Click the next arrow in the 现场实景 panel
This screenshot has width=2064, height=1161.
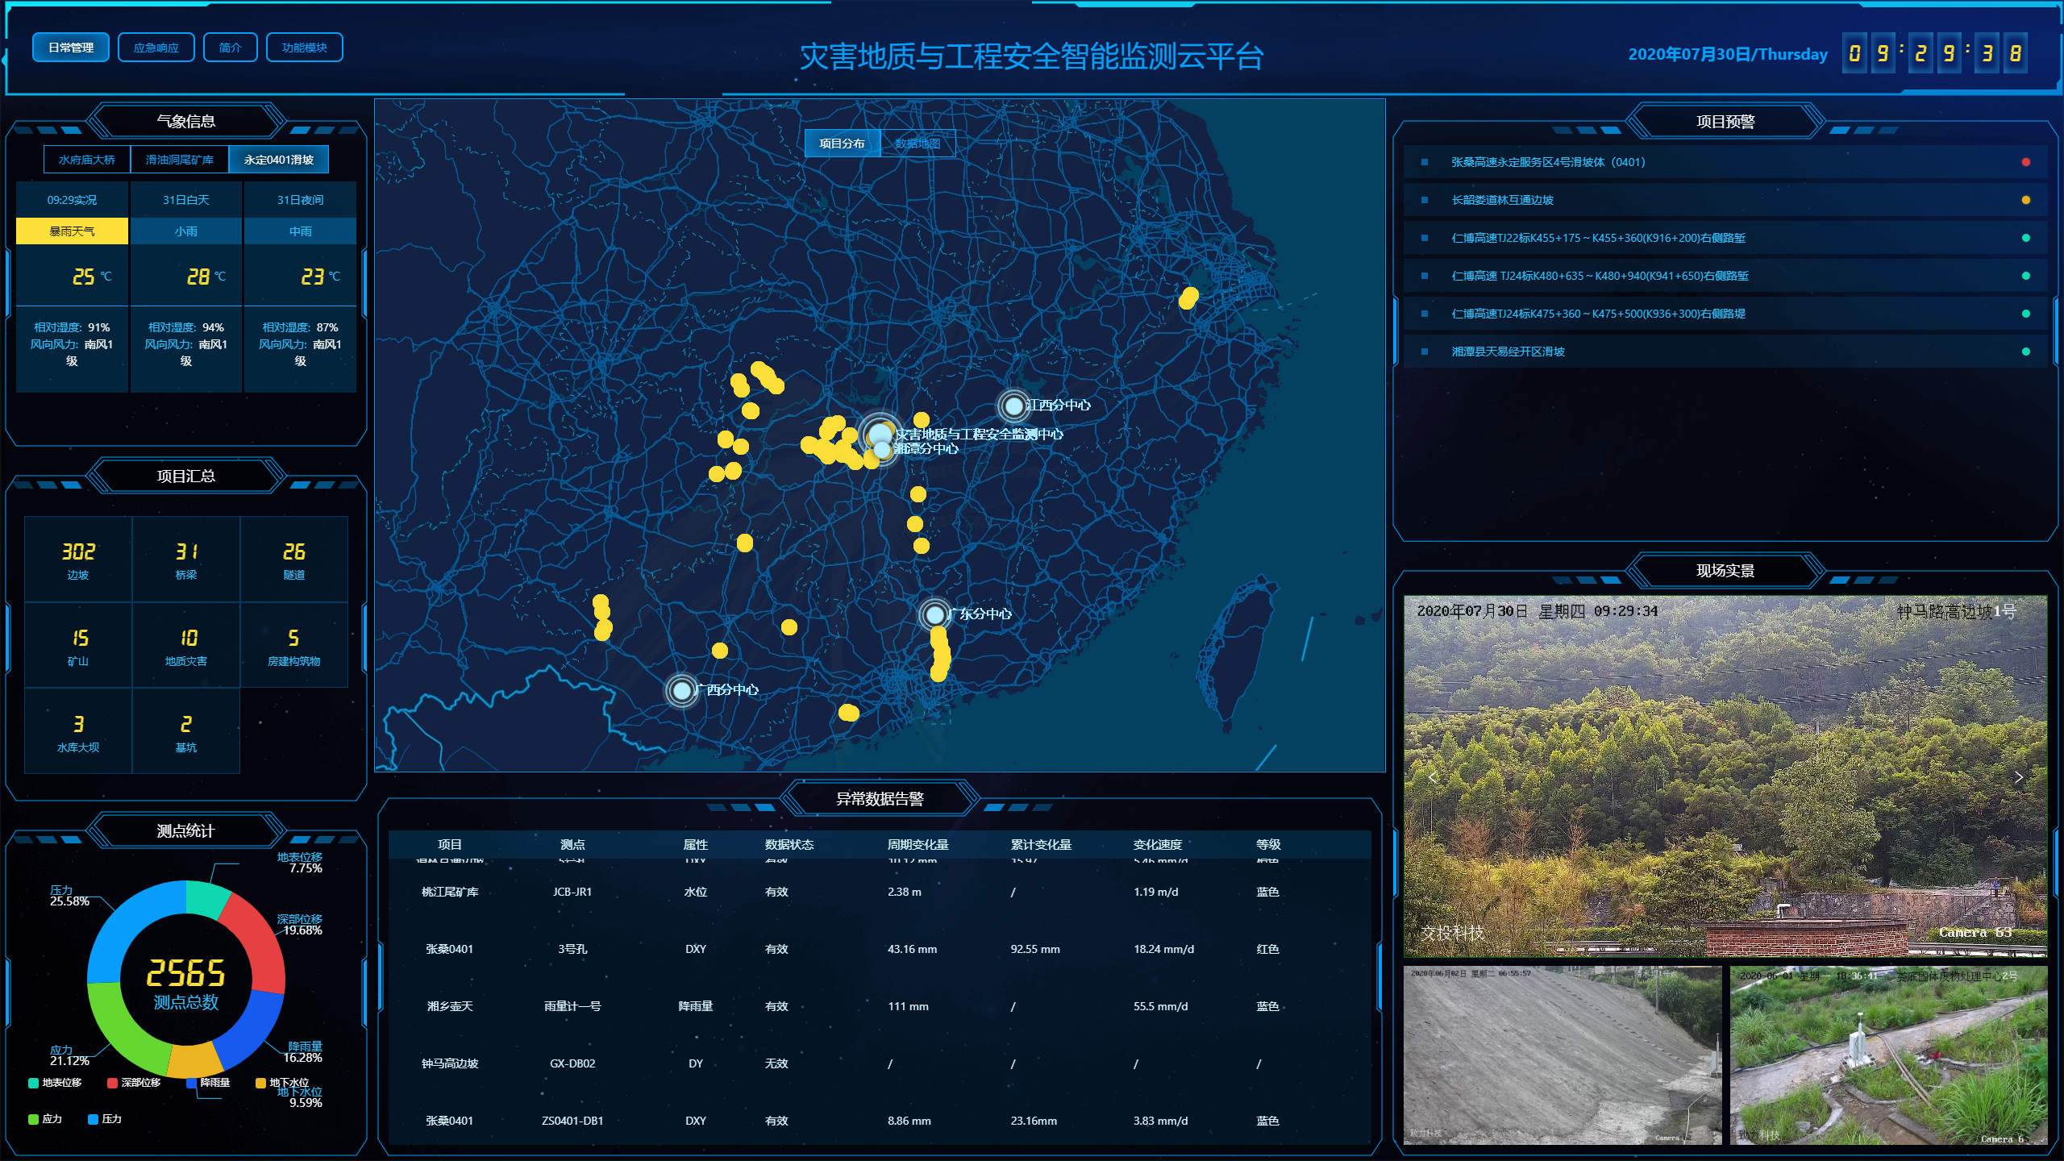2019,777
